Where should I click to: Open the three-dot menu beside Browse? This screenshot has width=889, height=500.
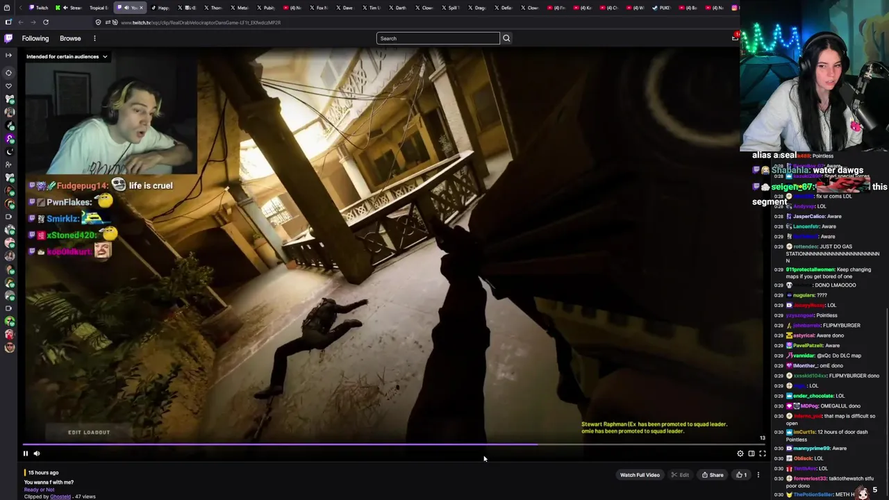click(94, 38)
